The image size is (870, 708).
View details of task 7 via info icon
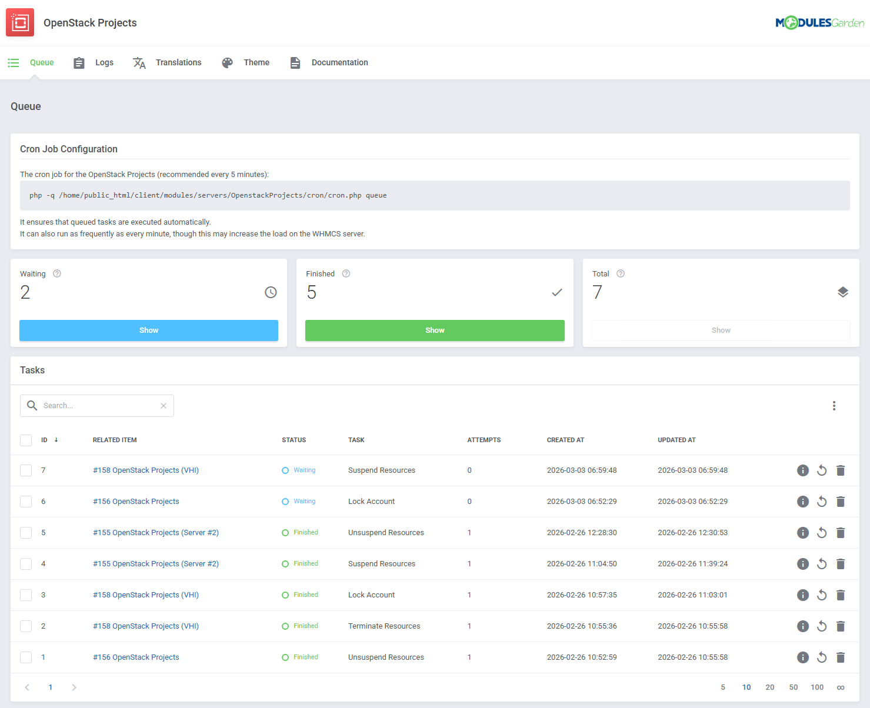pos(803,470)
